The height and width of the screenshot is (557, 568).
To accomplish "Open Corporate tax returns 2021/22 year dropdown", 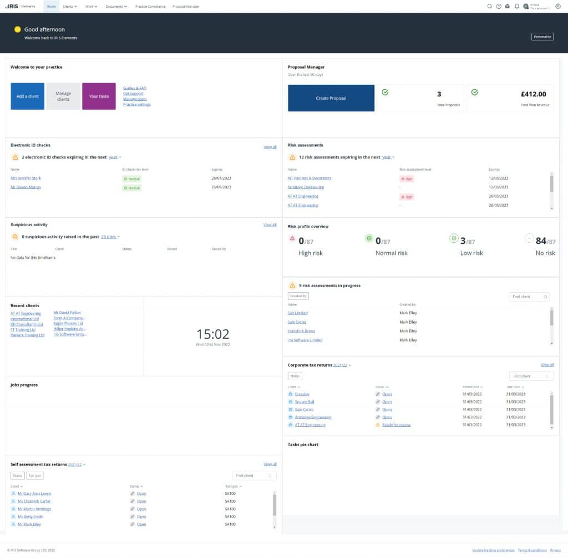I will click(342, 365).
